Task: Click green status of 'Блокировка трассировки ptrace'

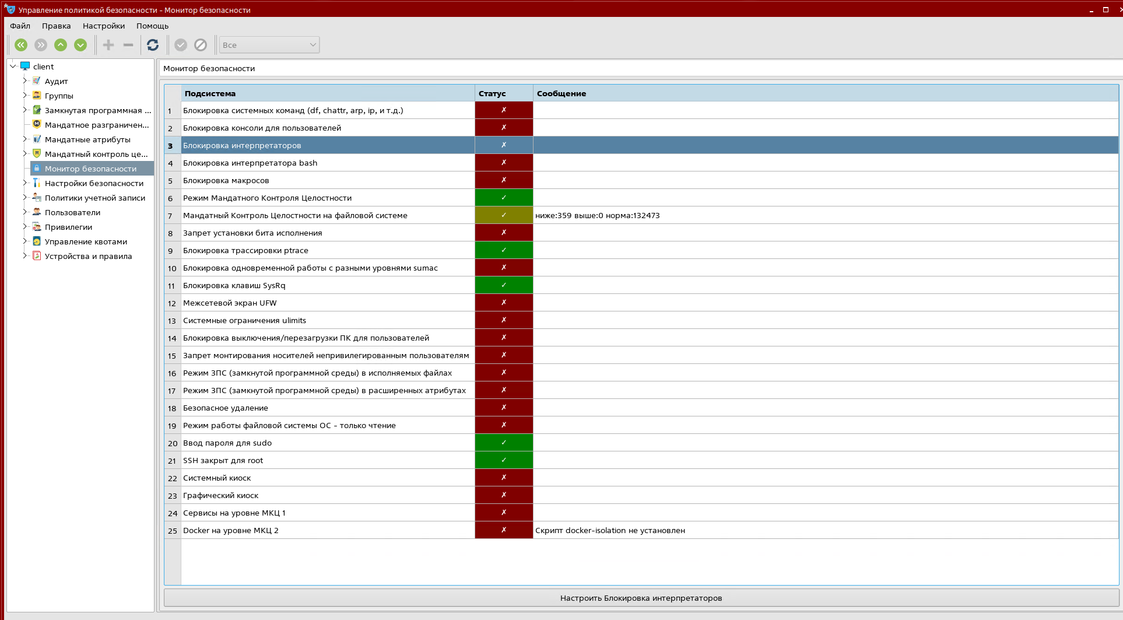Action: [504, 250]
